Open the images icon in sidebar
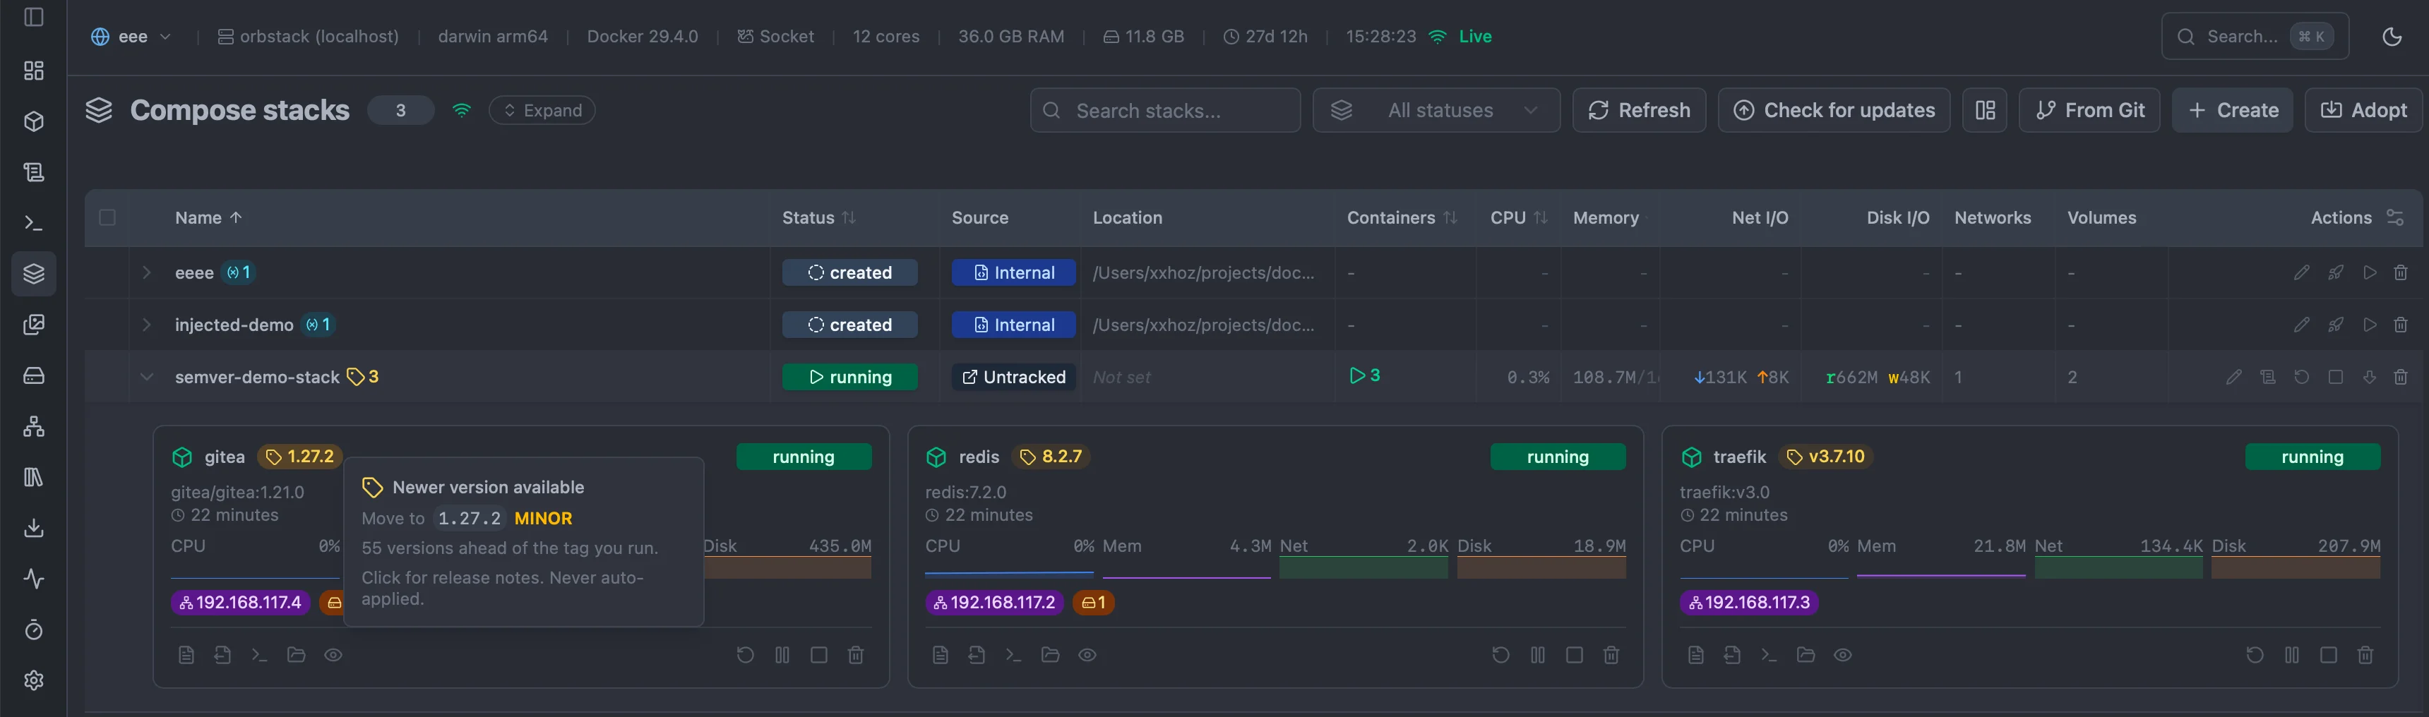Image resolution: width=2429 pixels, height=717 pixels. click(x=34, y=325)
